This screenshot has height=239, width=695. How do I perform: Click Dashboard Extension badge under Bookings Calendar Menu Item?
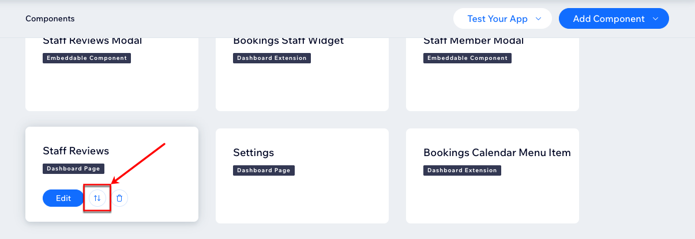coord(462,170)
